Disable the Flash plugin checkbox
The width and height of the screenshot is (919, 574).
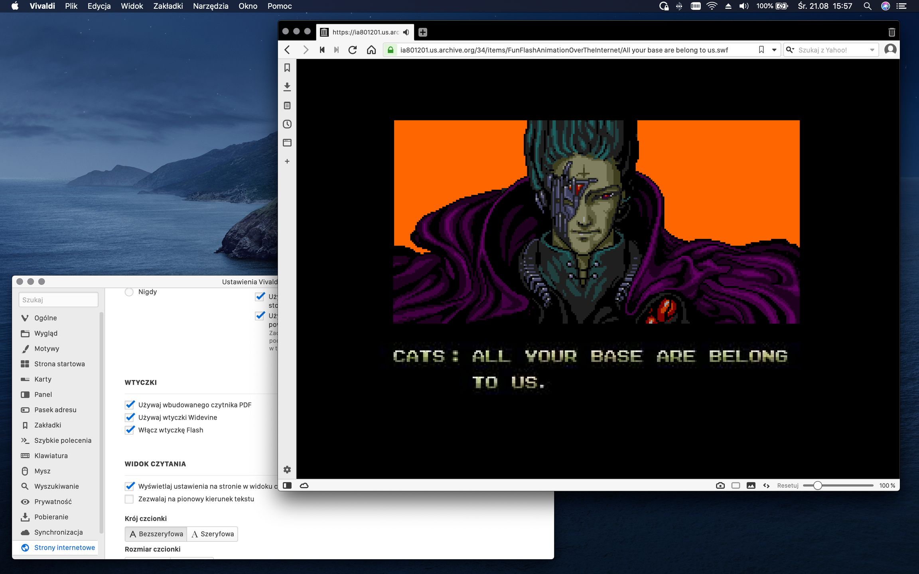click(x=130, y=430)
